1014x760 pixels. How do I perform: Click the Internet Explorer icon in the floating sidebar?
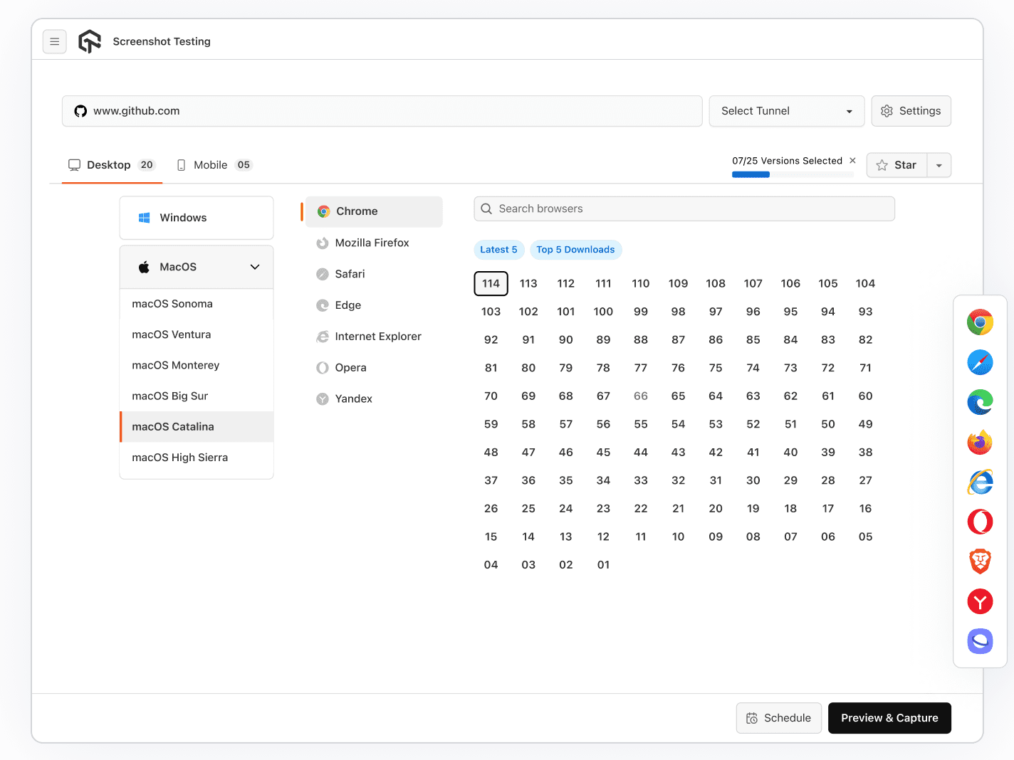tap(980, 482)
